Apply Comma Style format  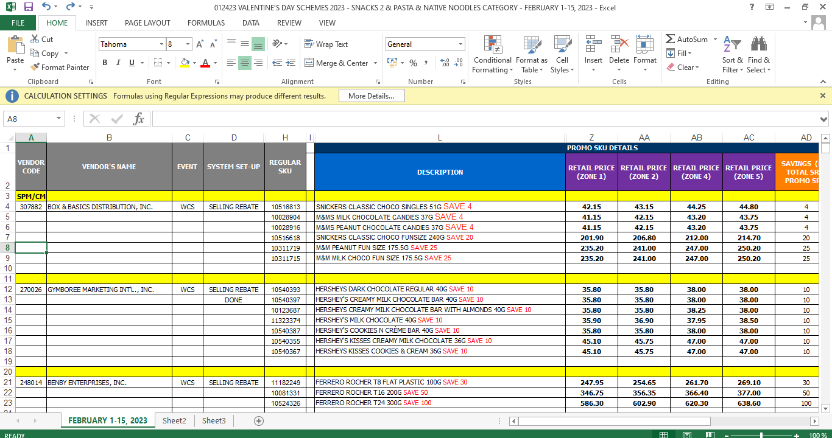pos(426,63)
